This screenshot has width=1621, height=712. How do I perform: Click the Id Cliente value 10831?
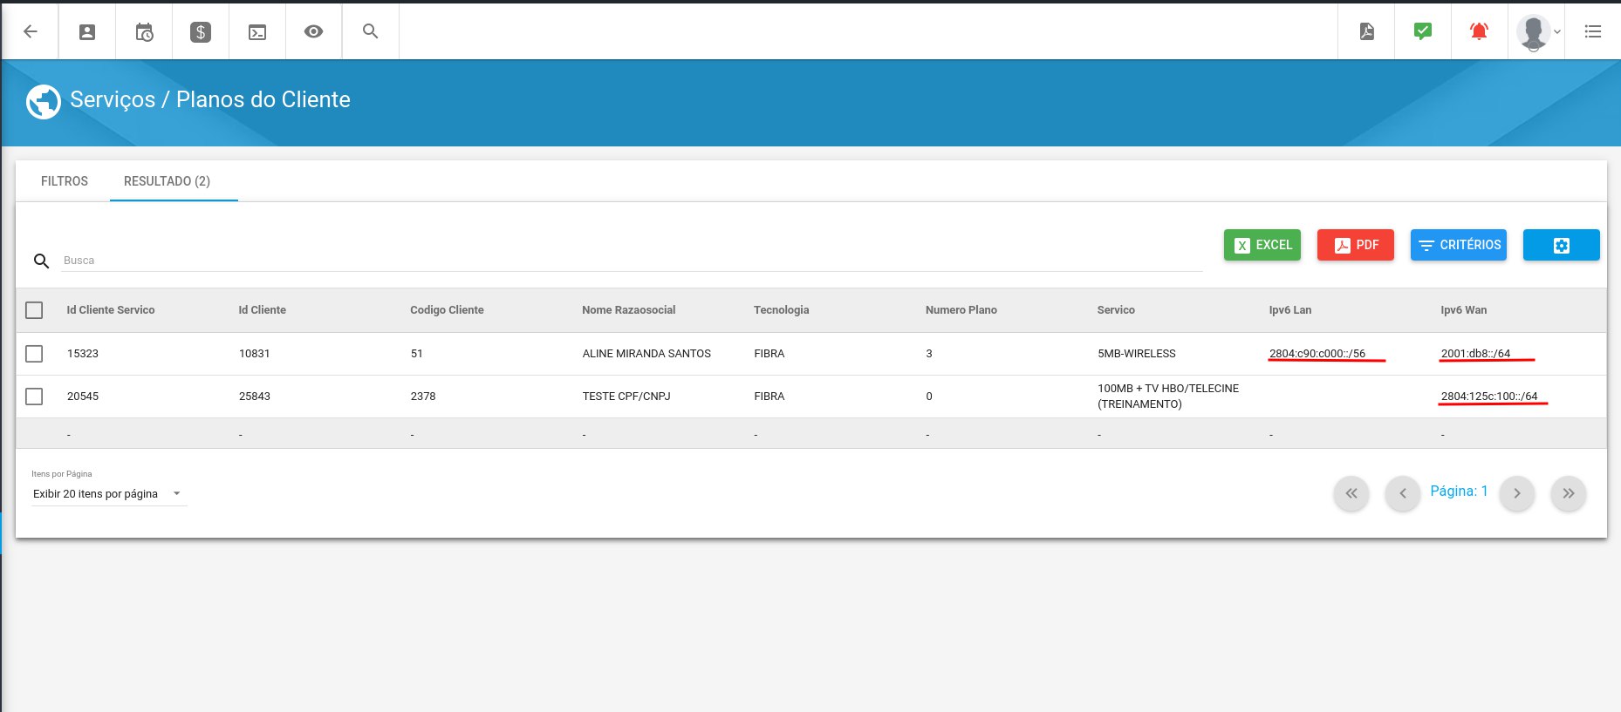254,354
